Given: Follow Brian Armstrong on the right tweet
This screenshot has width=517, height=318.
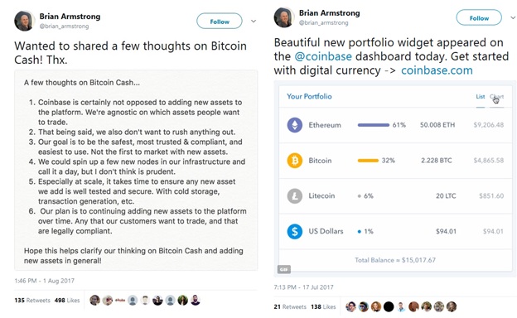Looking at the screenshot, I should [479, 18].
